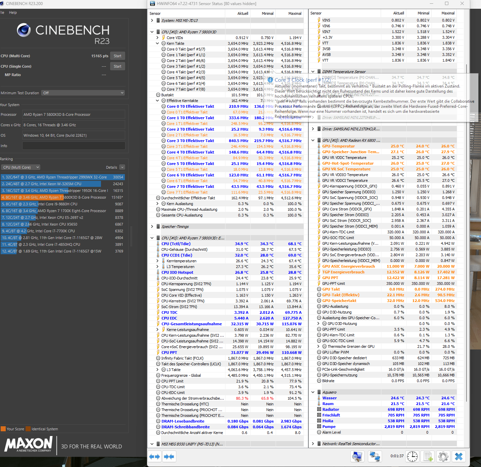Collapse the GPU [#0]: AMD Radeon RX 6800 group
Image resolution: width=481 pixels, height=467 pixels.
[x=313, y=140]
